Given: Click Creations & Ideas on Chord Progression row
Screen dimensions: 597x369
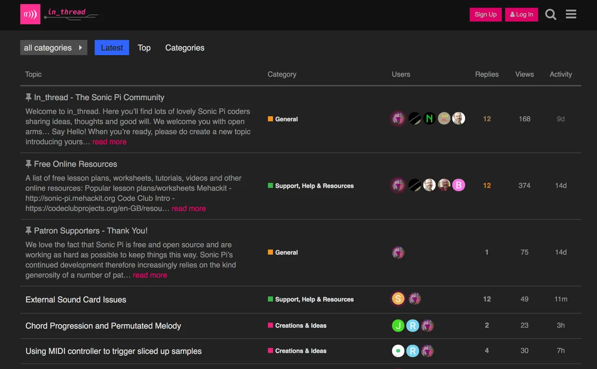Looking at the screenshot, I should (297, 326).
